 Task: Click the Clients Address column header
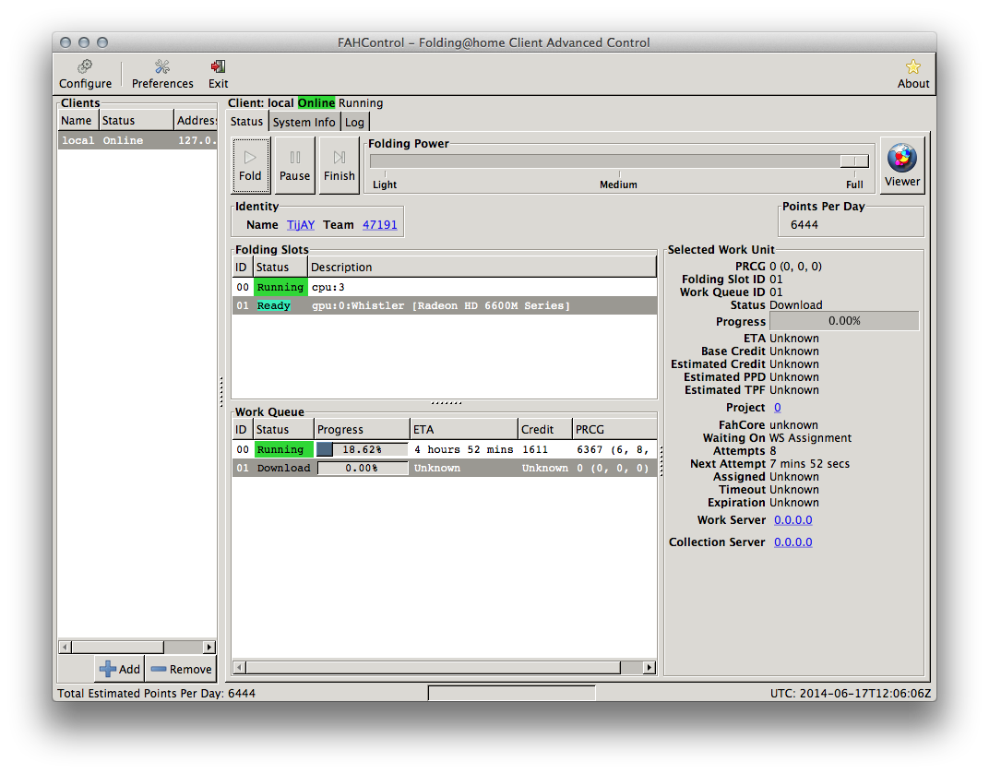196,120
